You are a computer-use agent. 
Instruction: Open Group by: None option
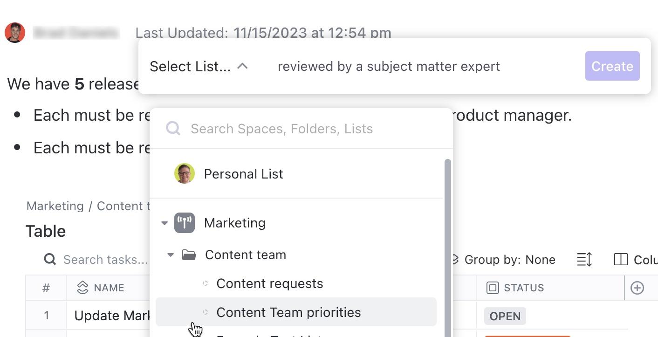[509, 260]
